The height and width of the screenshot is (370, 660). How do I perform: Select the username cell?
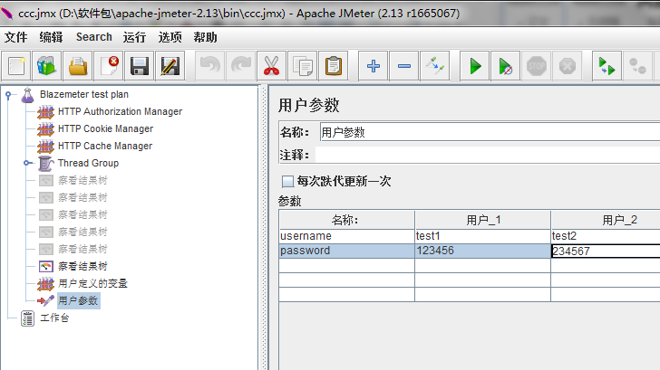347,236
